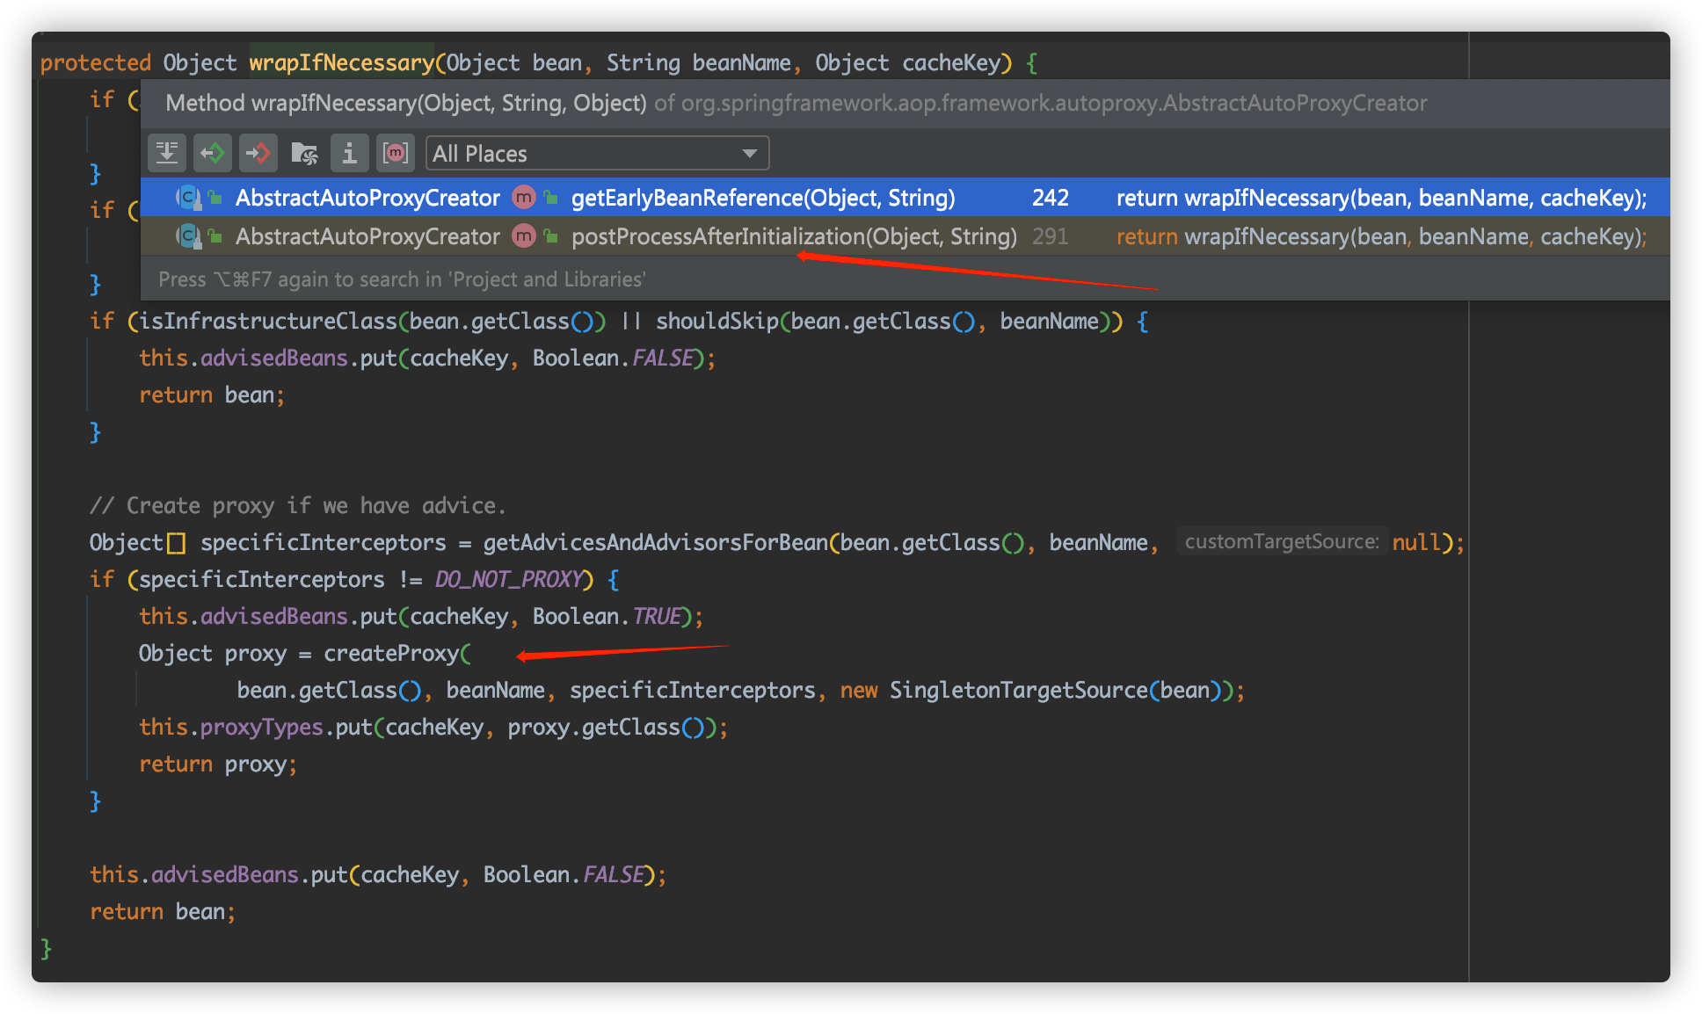Image resolution: width=1702 pixels, height=1014 pixels.
Task: Toggle the usage info 'i' toolbar option
Action: pos(349,152)
